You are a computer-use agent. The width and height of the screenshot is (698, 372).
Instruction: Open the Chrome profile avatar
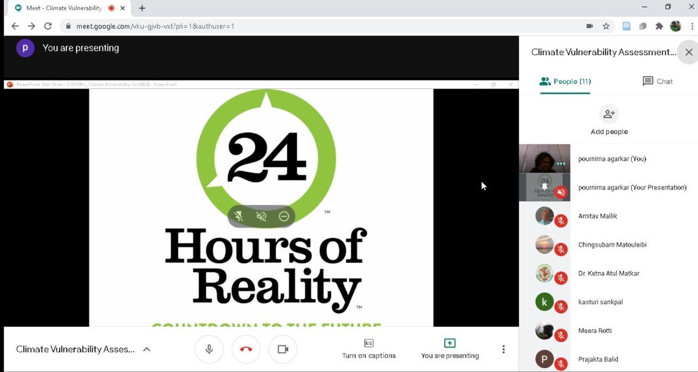pyautogui.click(x=675, y=26)
